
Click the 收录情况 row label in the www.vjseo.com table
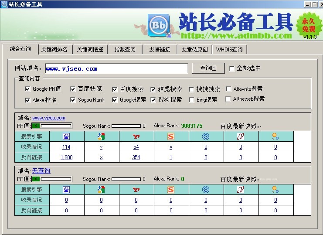tap(32, 147)
